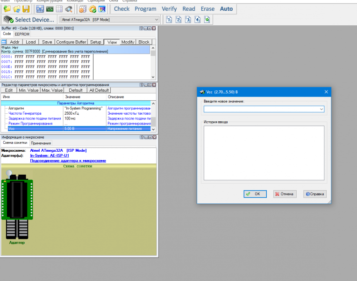Click the reload file folder icon
This screenshot has width=357, height=281.
(17, 9)
